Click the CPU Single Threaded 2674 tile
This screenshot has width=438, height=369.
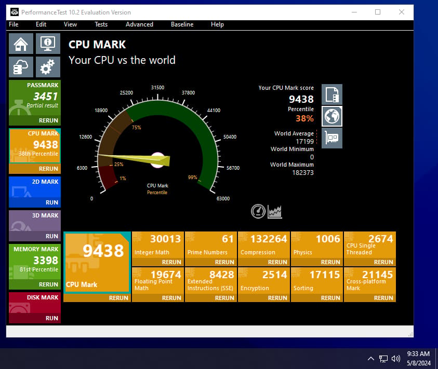click(x=370, y=245)
